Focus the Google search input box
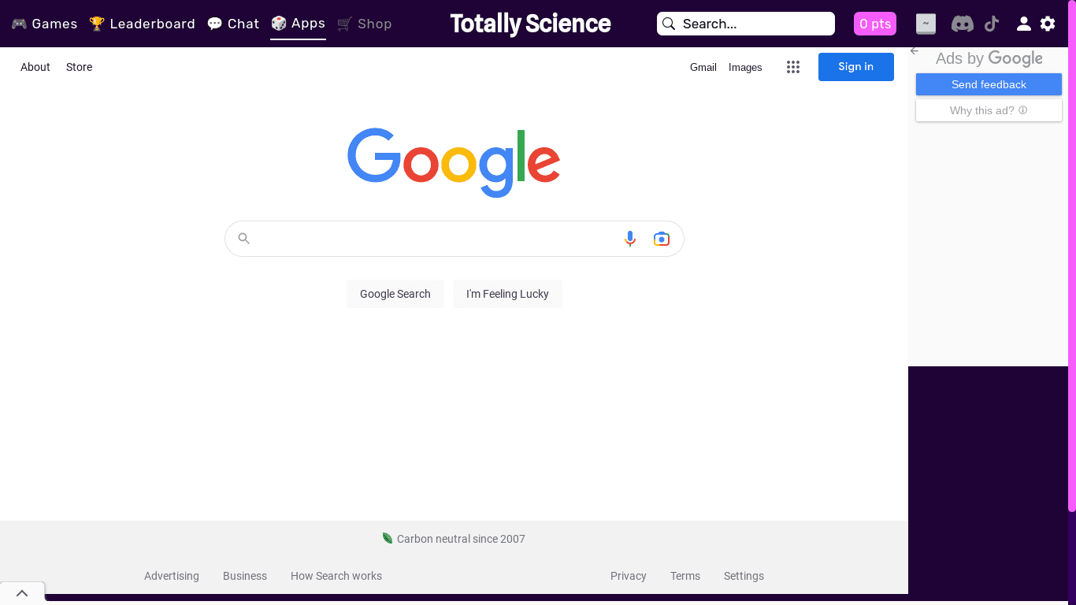 433,239
